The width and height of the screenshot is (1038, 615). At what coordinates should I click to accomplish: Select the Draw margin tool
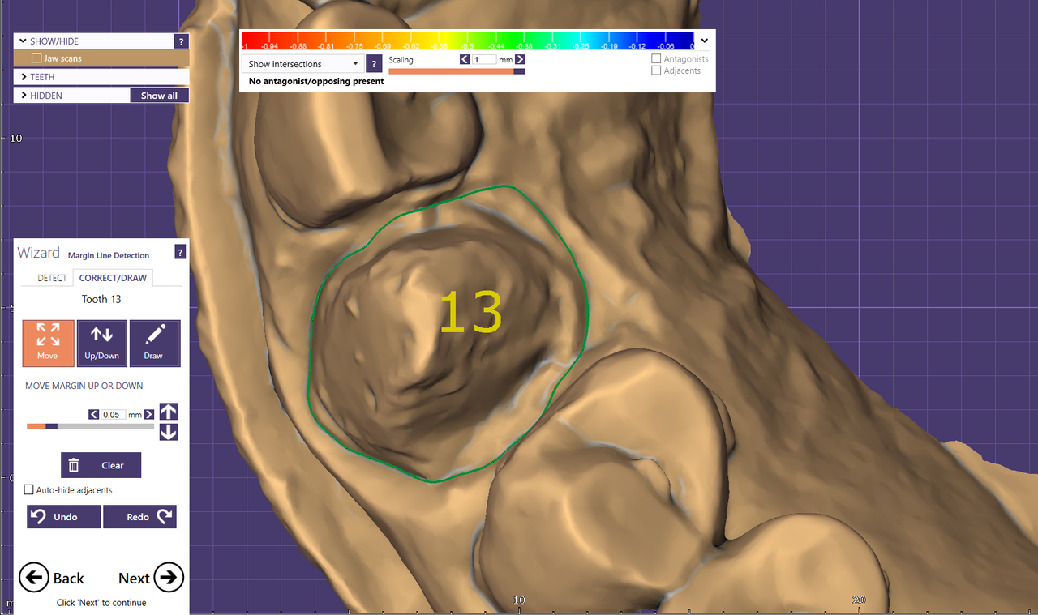click(155, 343)
